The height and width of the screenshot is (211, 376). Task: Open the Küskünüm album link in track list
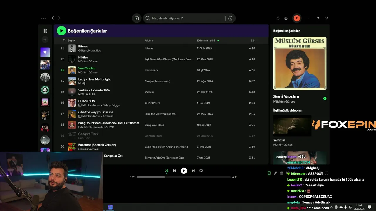point(151,70)
